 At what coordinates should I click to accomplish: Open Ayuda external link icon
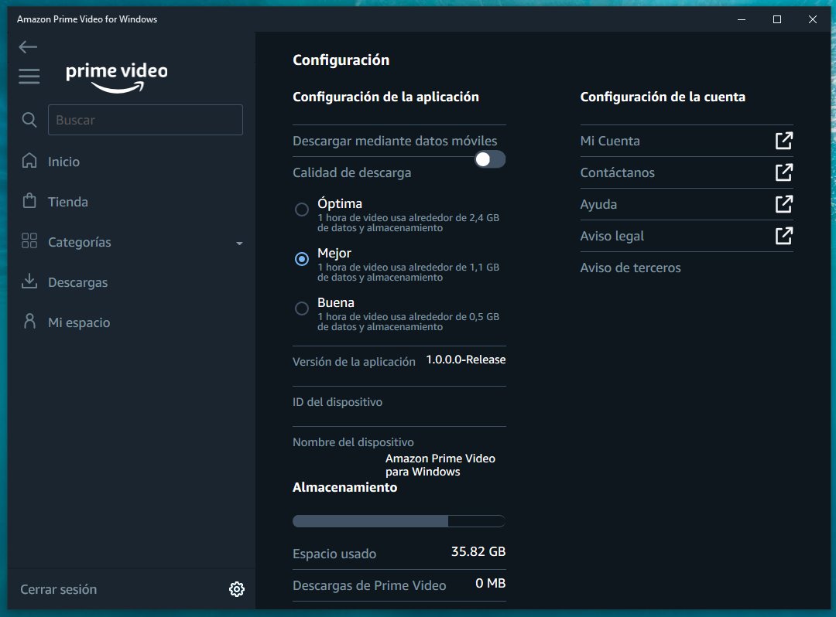point(783,204)
